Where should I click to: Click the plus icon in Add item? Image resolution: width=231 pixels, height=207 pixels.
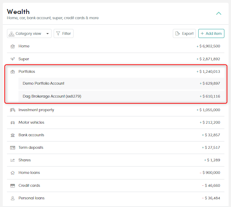[x=202, y=33]
